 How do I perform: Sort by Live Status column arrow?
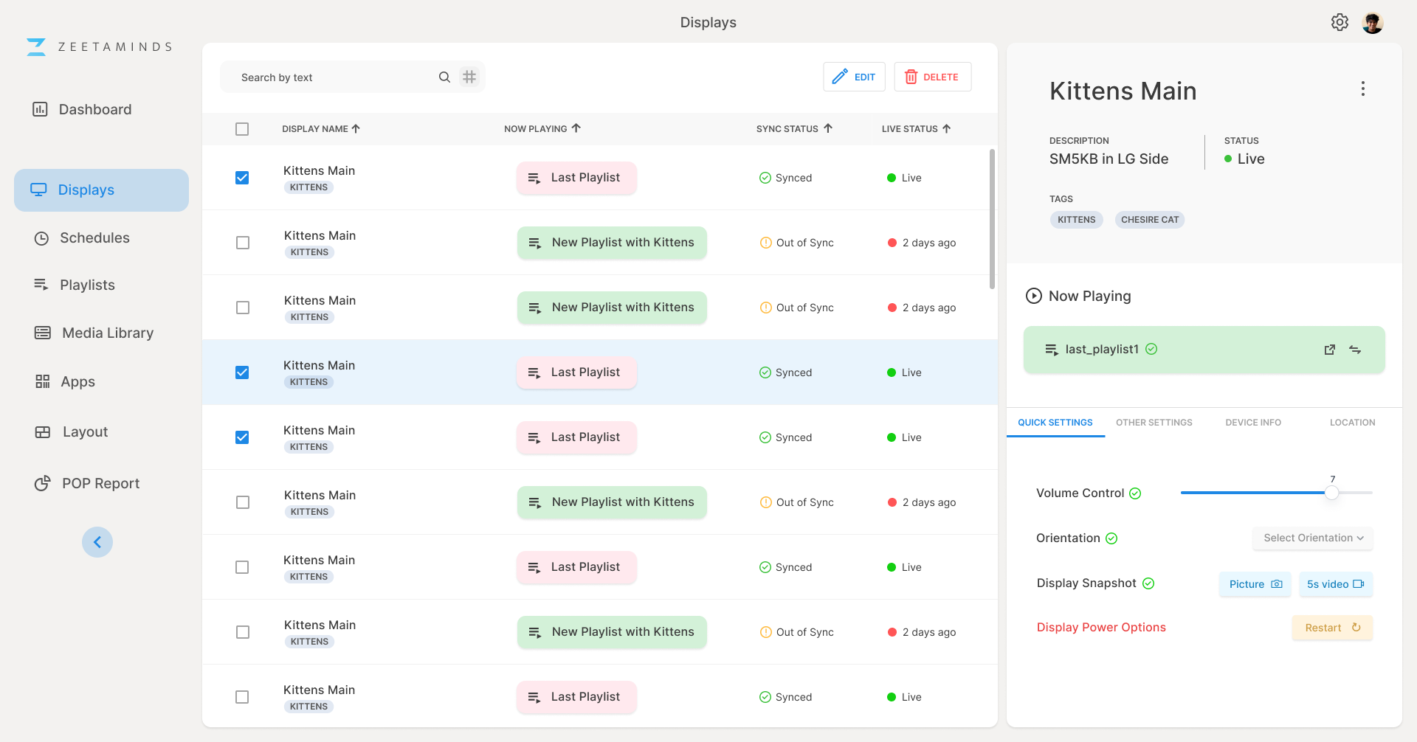946,128
